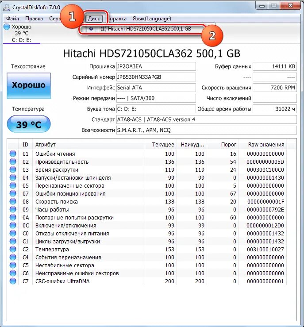Click the empty Число включений field
Viewport: 304px width, 327px height.
pos(275,98)
